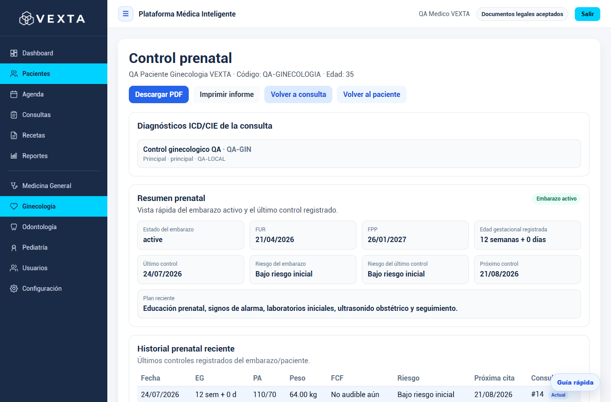Open the Reportes section
This screenshot has height=402, width=611.
point(54,156)
